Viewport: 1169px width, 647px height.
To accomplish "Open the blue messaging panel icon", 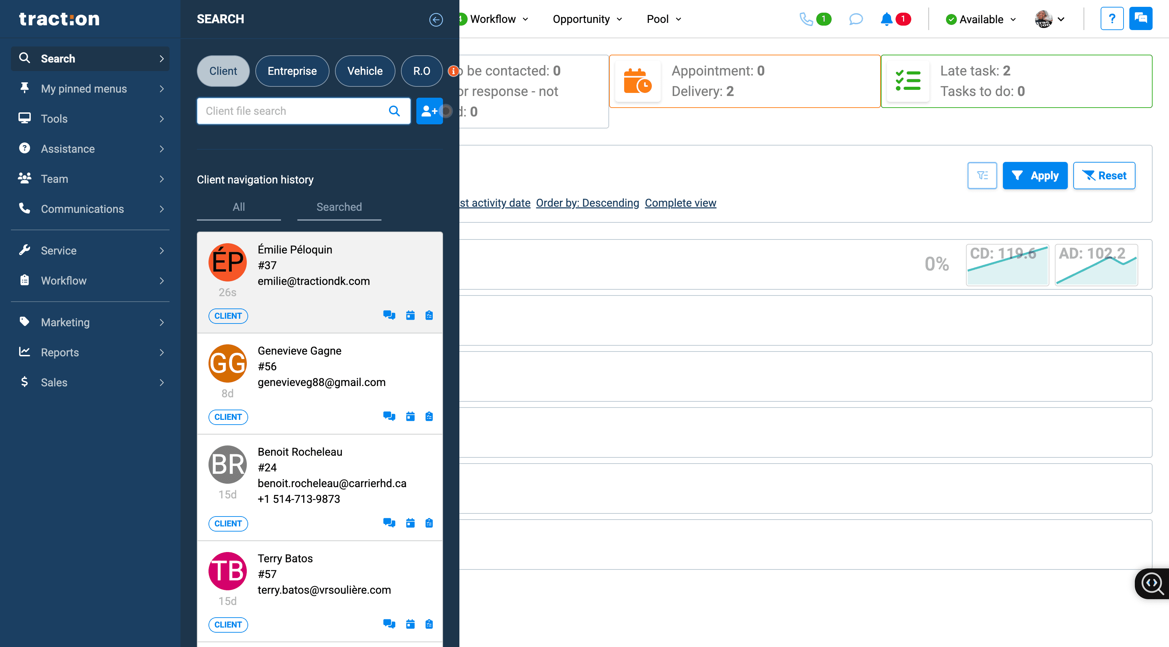I will coord(1140,18).
